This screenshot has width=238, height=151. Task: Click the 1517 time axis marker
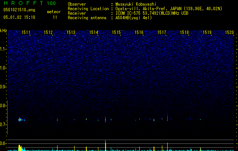[x=162, y=32]
